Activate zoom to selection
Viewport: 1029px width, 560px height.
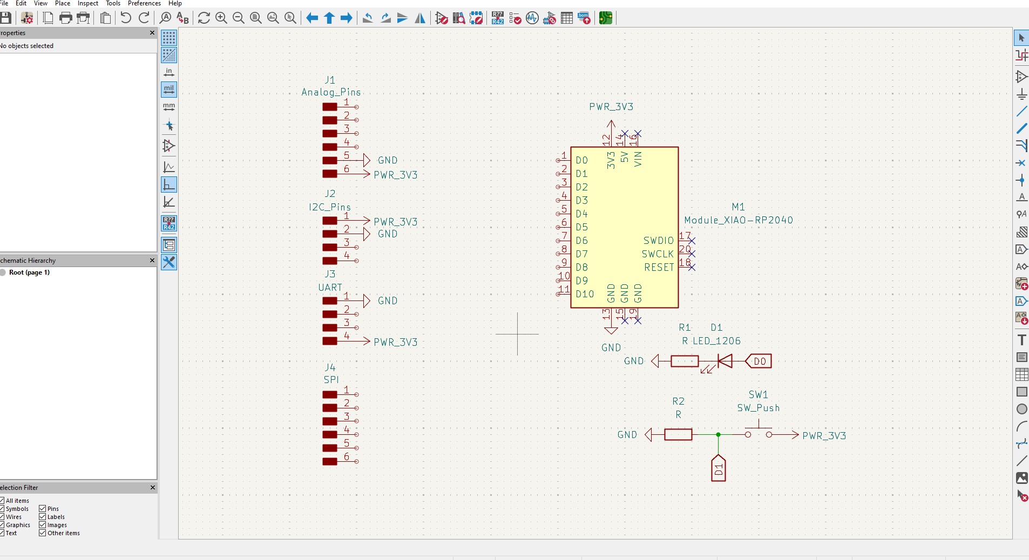point(290,18)
